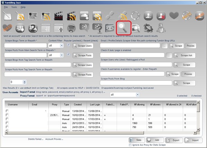
Task: Open Content Filter dropdown for Scrape Blogs
Action: click(x=61, y=46)
